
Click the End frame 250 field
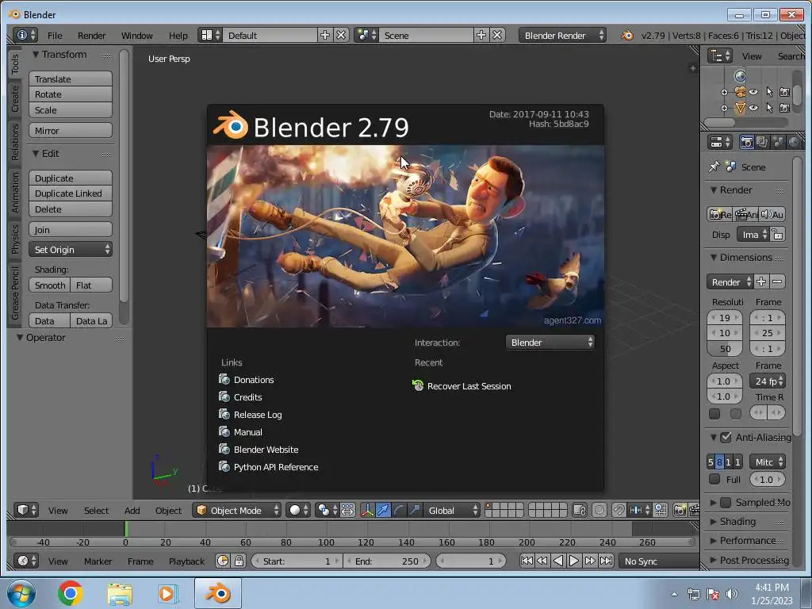(x=389, y=561)
